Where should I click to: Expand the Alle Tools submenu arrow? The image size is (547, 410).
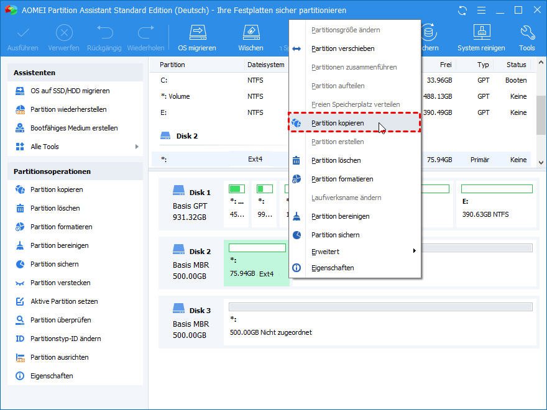coord(137,147)
